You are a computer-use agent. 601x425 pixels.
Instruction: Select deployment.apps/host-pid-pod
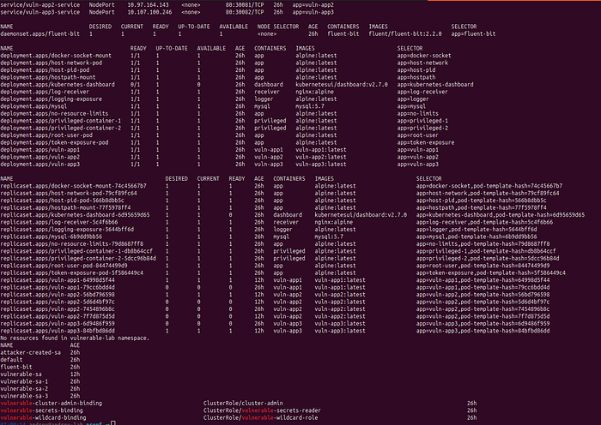coord(45,70)
